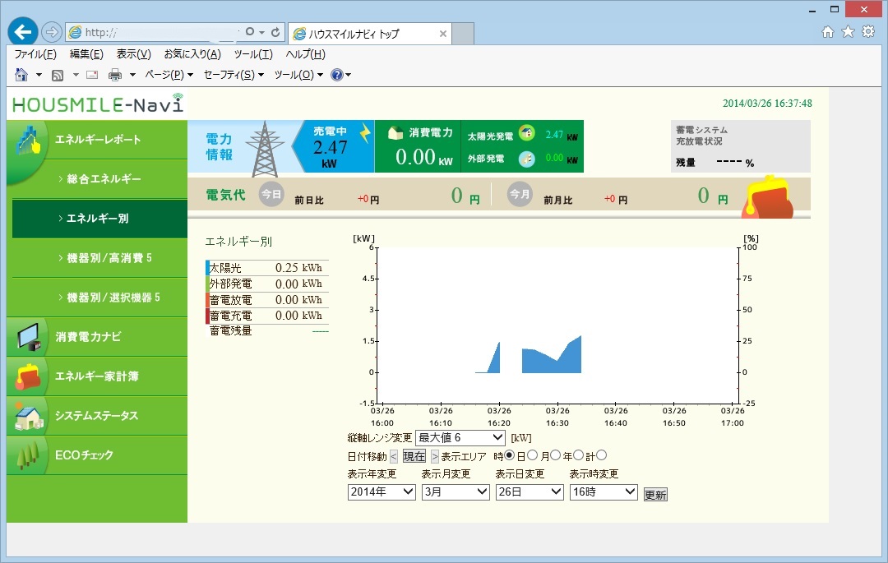Select the 月 display area radio button
Image resolution: width=888 pixels, height=563 pixels.
[556, 455]
